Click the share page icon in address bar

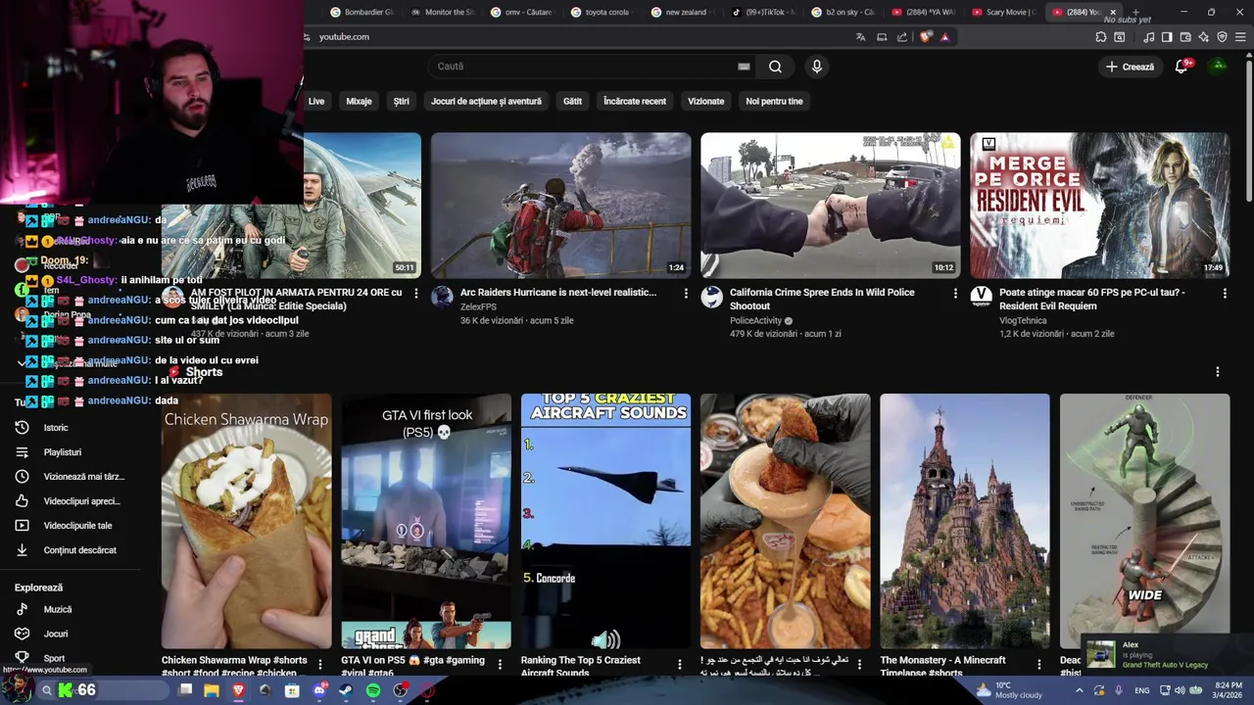click(x=902, y=37)
